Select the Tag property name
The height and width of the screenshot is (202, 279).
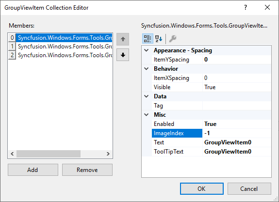coord(177,106)
